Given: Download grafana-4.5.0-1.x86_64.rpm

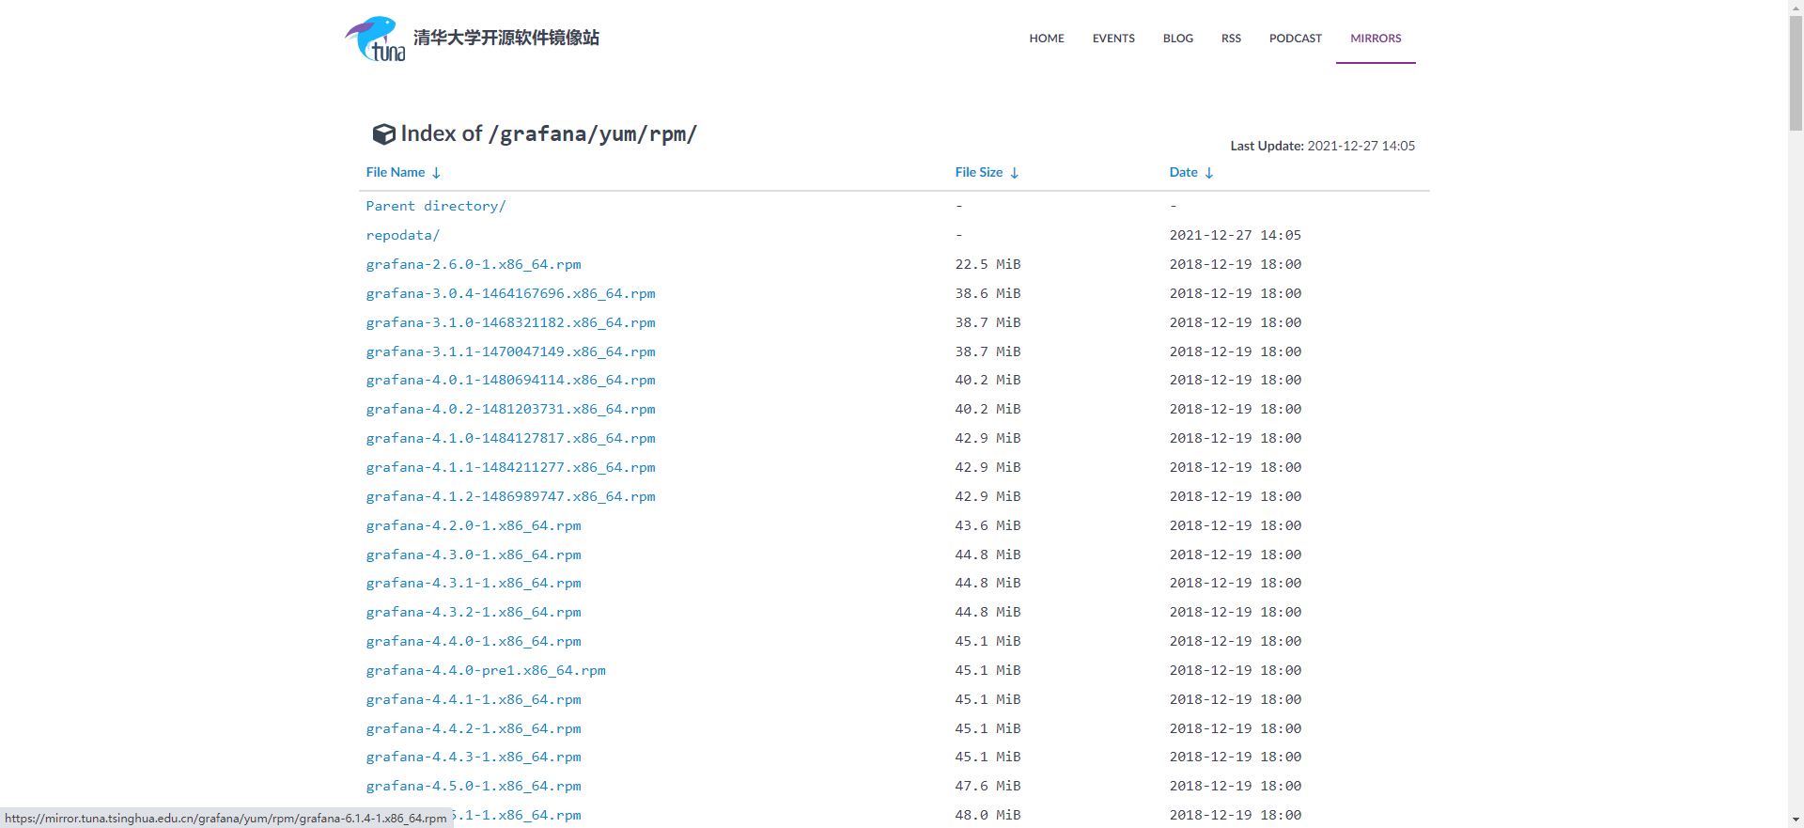Looking at the screenshot, I should (x=474, y=786).
